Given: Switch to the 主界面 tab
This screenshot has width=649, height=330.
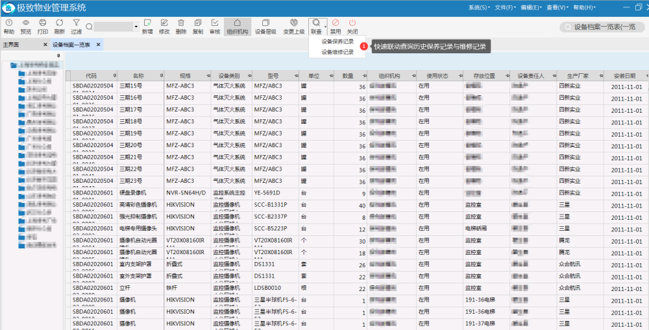Looking at the screenshot, I should (11, 45).
